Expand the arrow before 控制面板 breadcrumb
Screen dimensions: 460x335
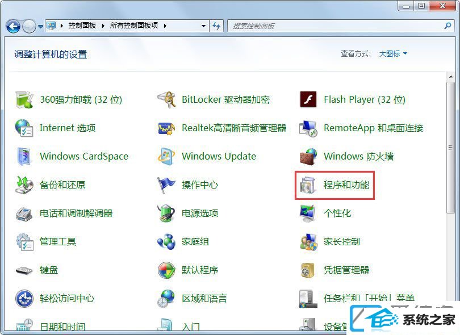pos(61,26)
